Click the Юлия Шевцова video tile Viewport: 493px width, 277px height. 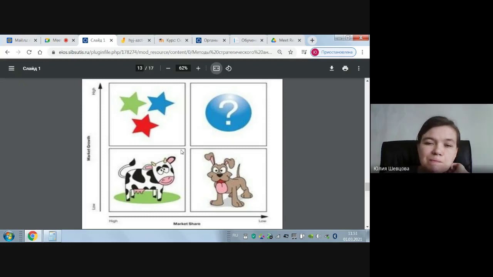coord(431,138)
